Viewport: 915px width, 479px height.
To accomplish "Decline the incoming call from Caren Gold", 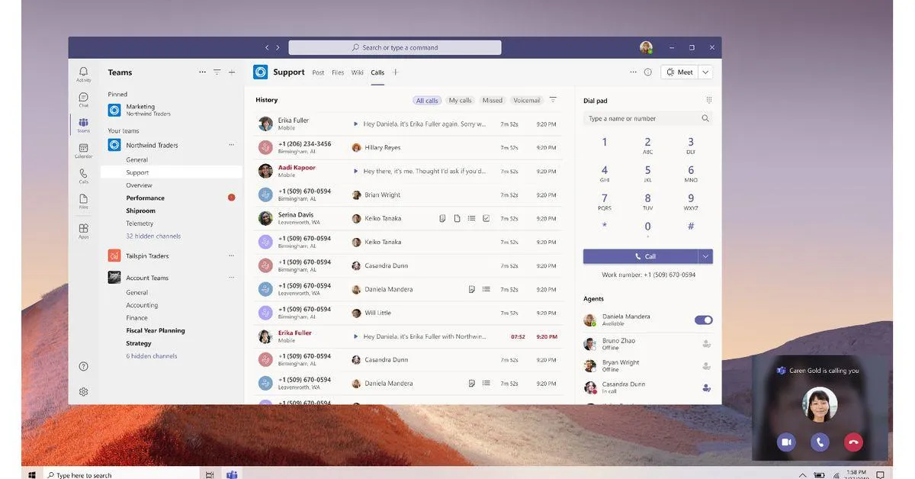I will coord(853,442).
